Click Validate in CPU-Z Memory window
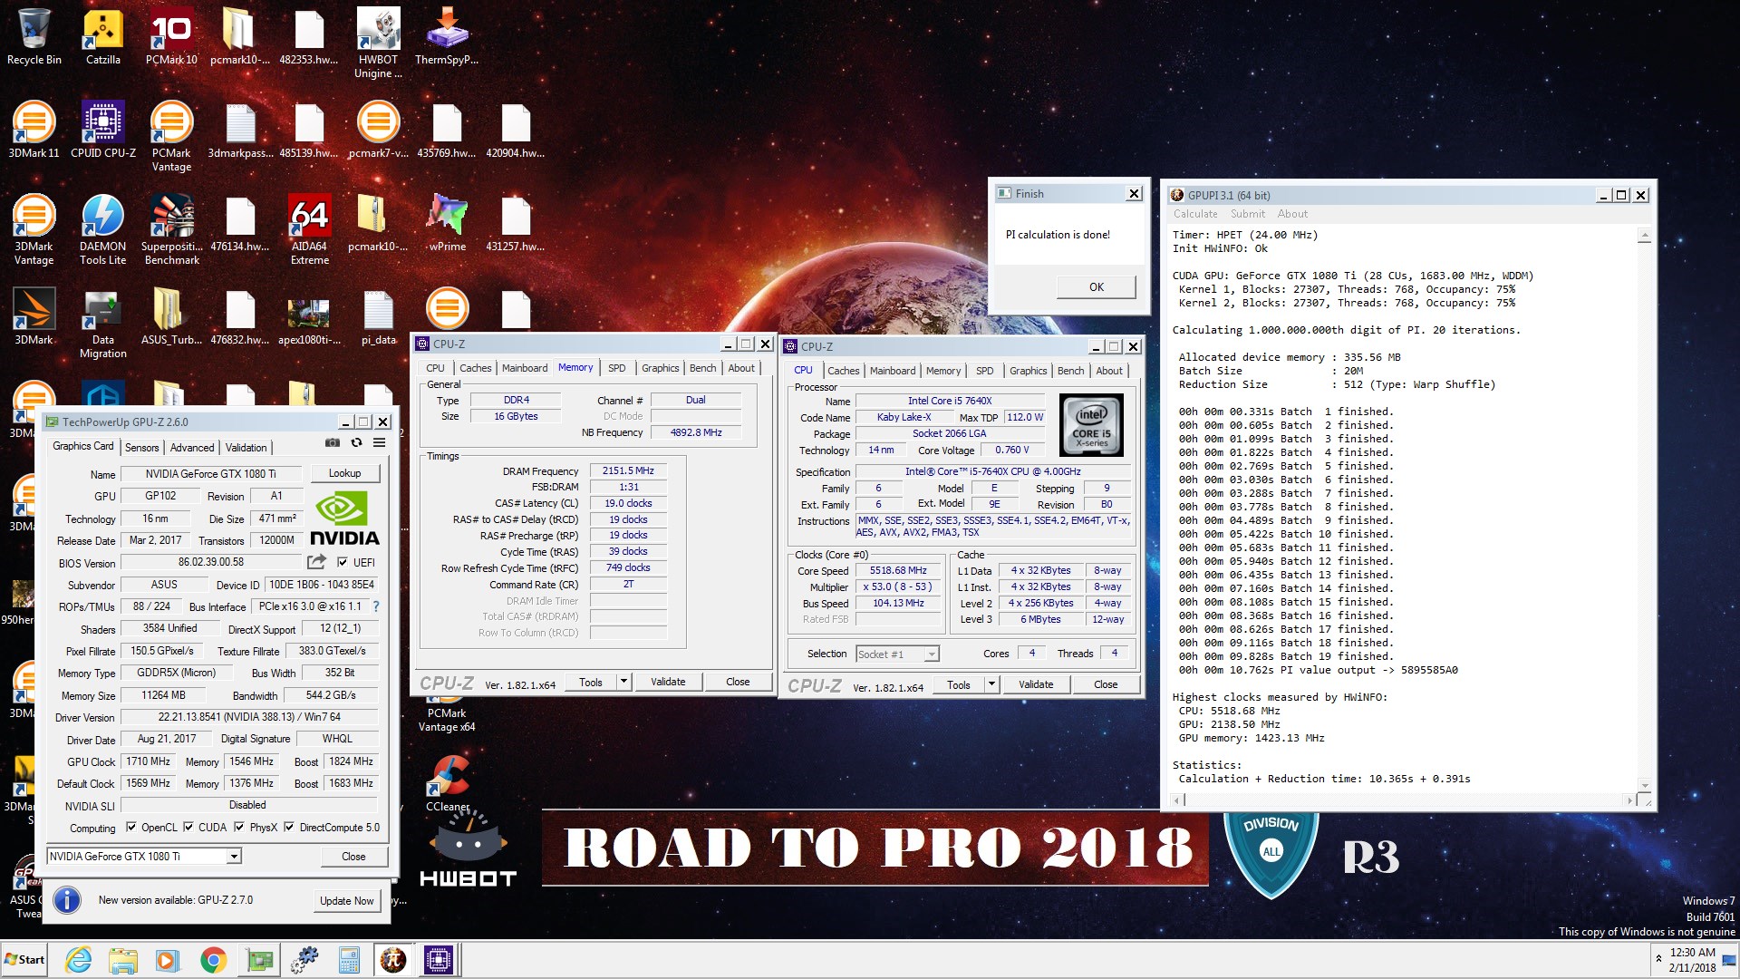This screenshot has height=979, width=1740. point(668,682)
